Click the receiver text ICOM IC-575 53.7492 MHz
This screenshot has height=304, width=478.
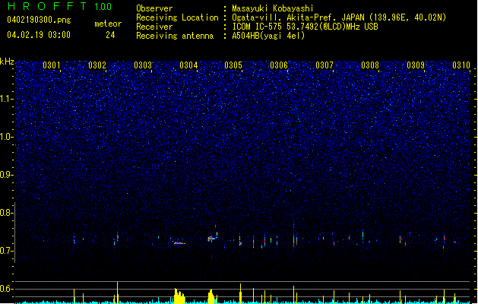(305, 27)
